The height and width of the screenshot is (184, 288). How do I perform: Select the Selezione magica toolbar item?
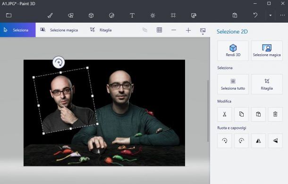point(59,30)
